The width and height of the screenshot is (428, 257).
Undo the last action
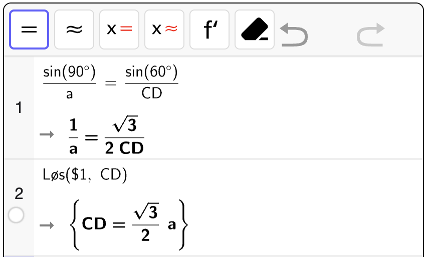coord(294,34)
